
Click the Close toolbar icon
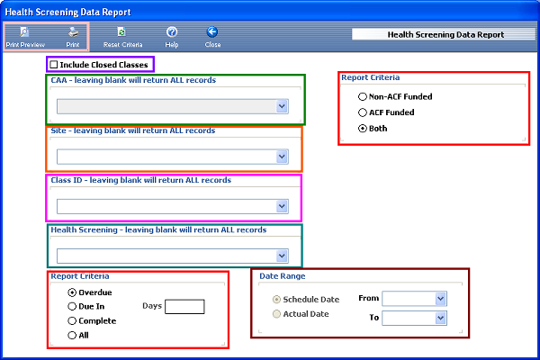pyautogui.click(x=212, y=32)
